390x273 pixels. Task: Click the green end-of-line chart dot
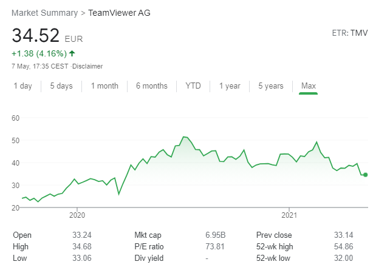tap(365, 175)
